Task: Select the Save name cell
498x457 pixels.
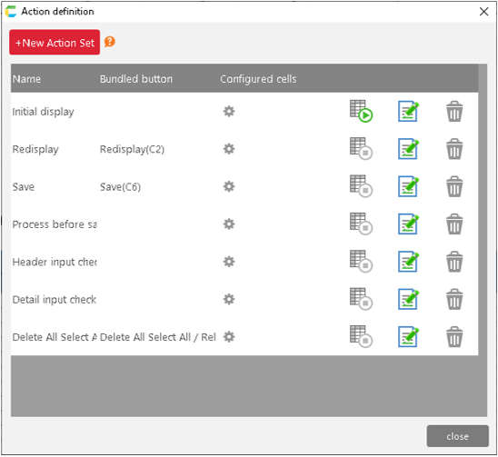Action: [24, 187]
